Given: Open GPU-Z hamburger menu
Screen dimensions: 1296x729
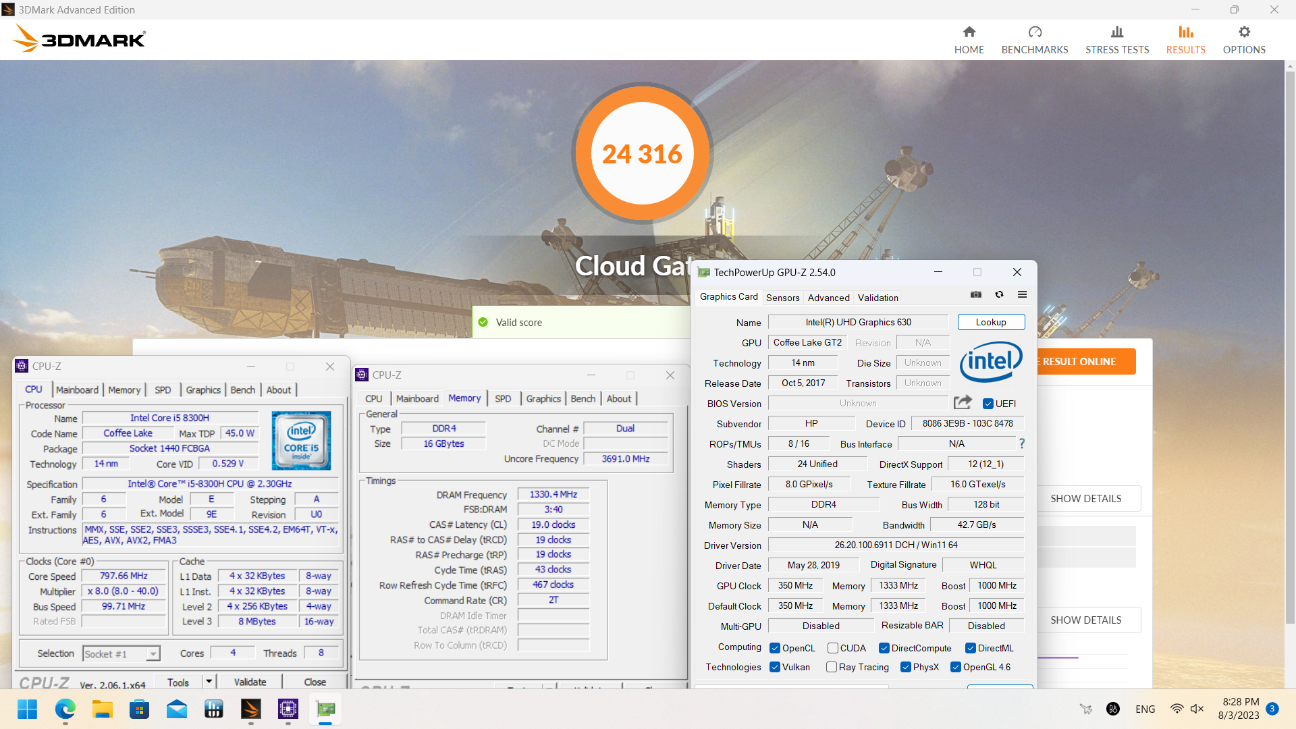Looking at the screenshot, I should pyautogui.click(x=1022, y=294).
